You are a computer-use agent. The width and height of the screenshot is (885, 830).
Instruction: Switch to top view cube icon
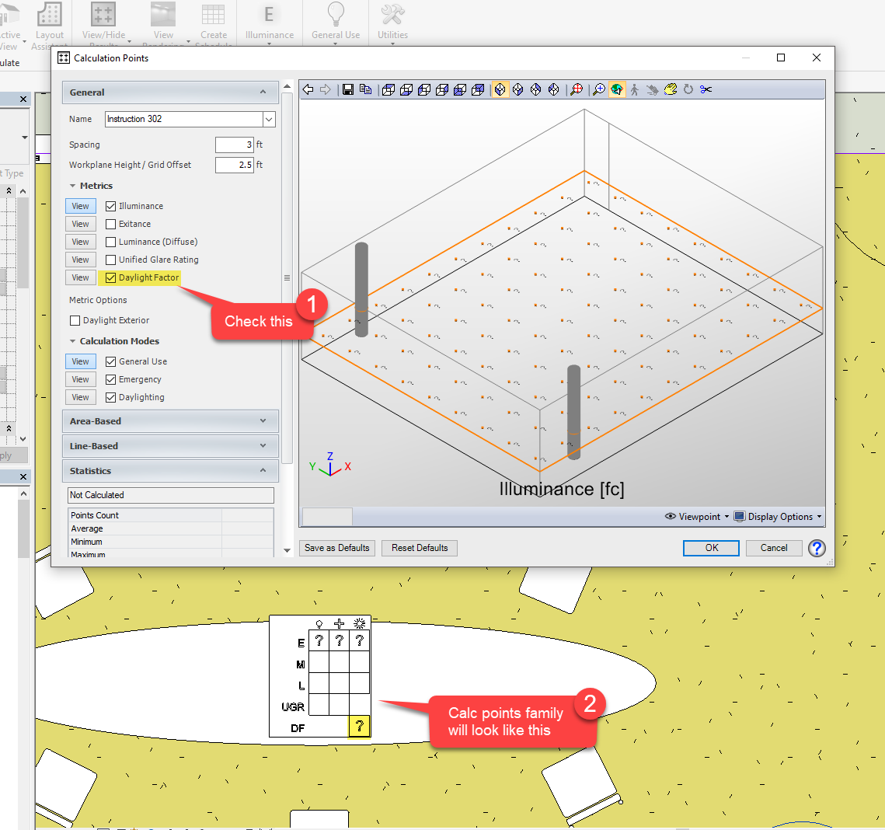388,89
